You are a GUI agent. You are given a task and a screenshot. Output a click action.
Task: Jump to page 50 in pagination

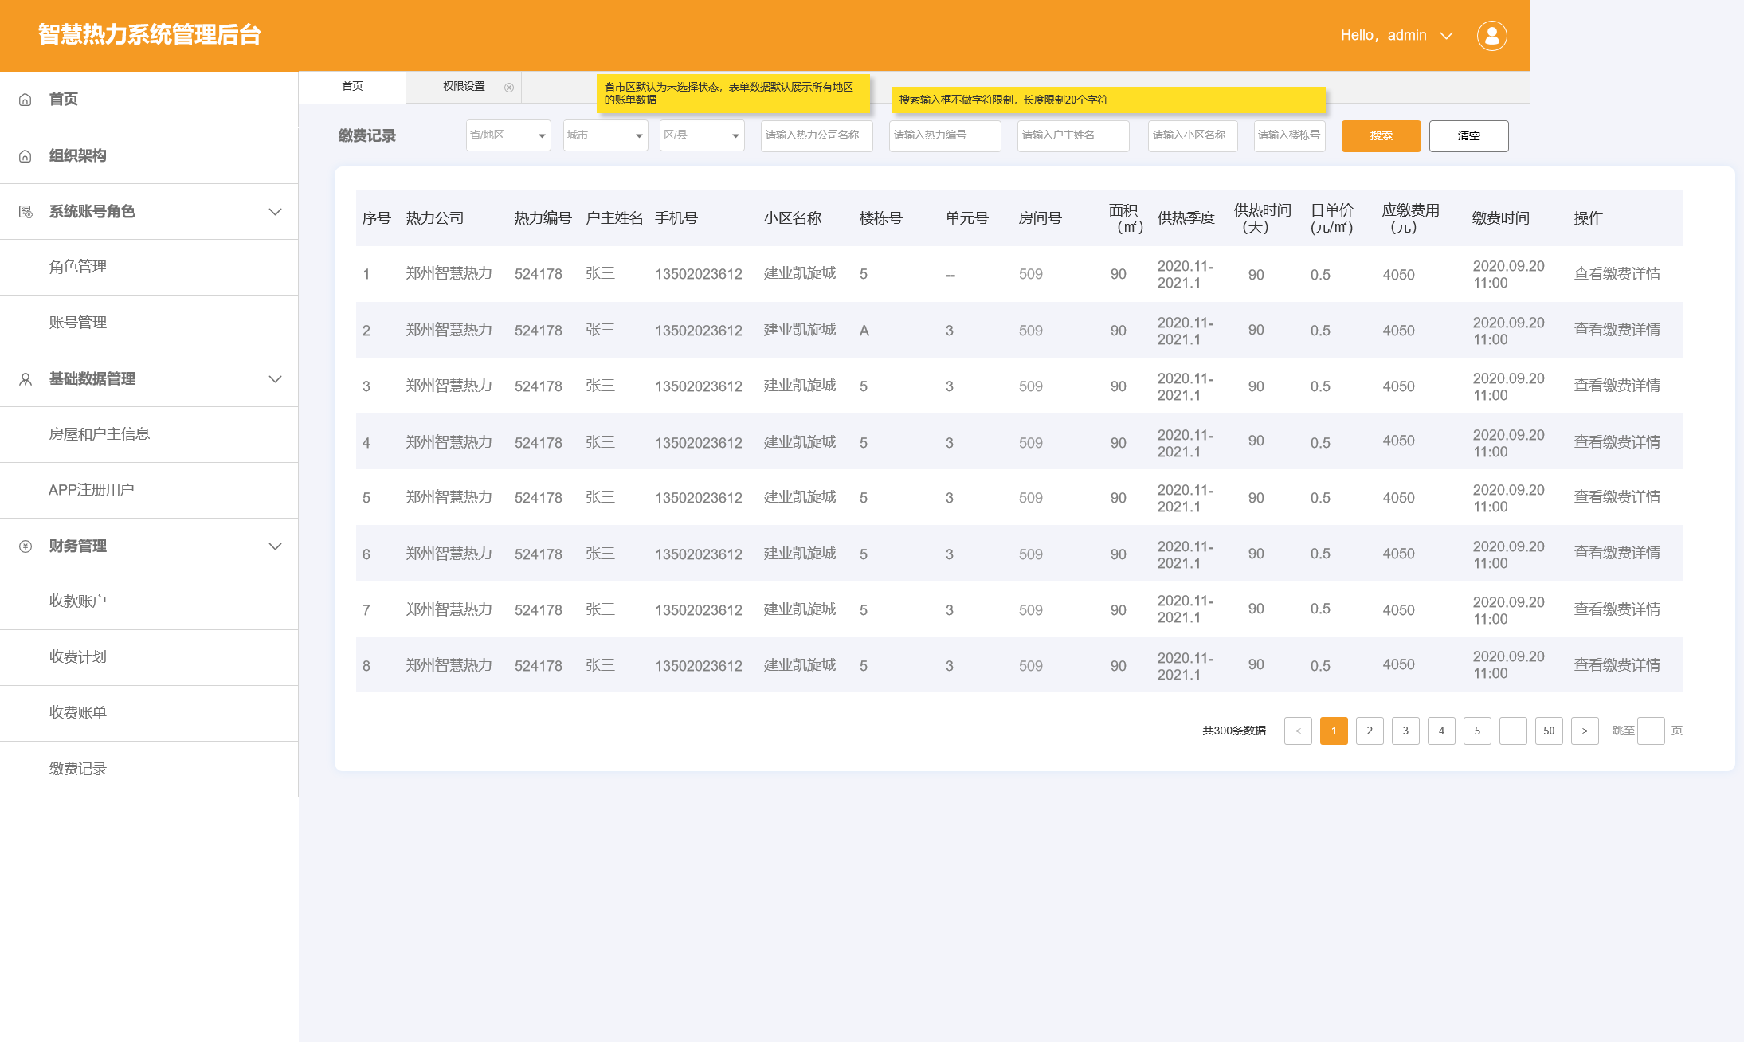coord(1549,731)
